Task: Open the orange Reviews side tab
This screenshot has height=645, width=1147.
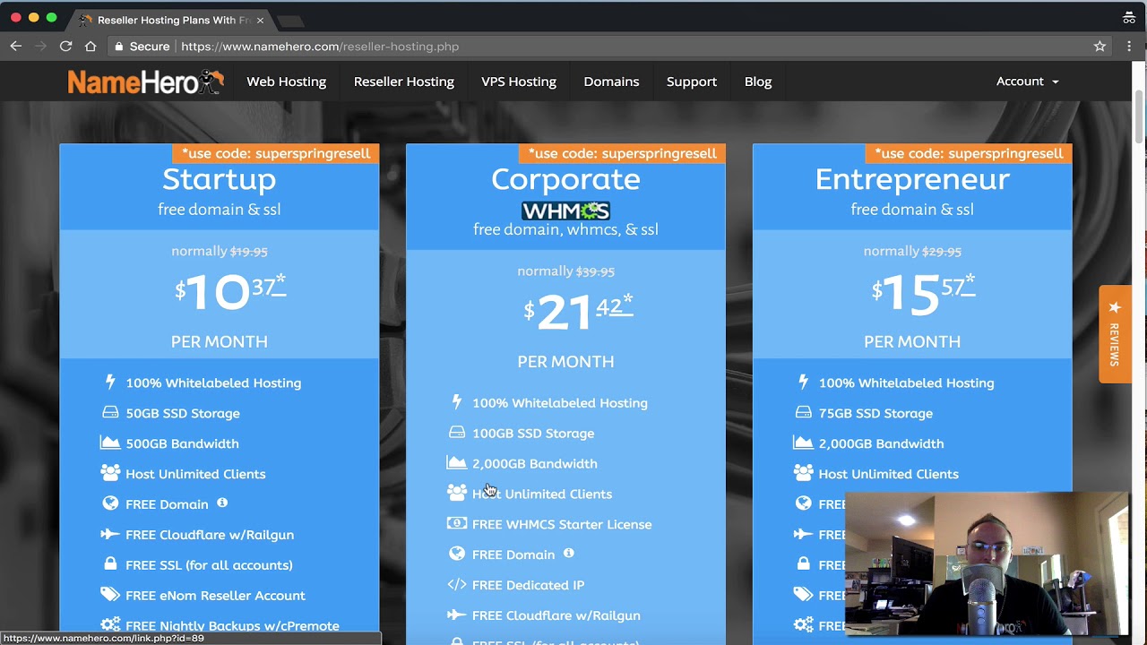Action: point(1115,333)
